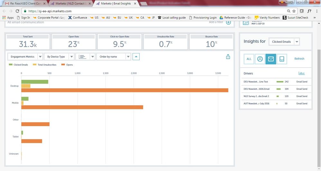Screen dimensions: 321x171
Task: Toggle Clicked Emails legend series
Action: pos(19,65)
